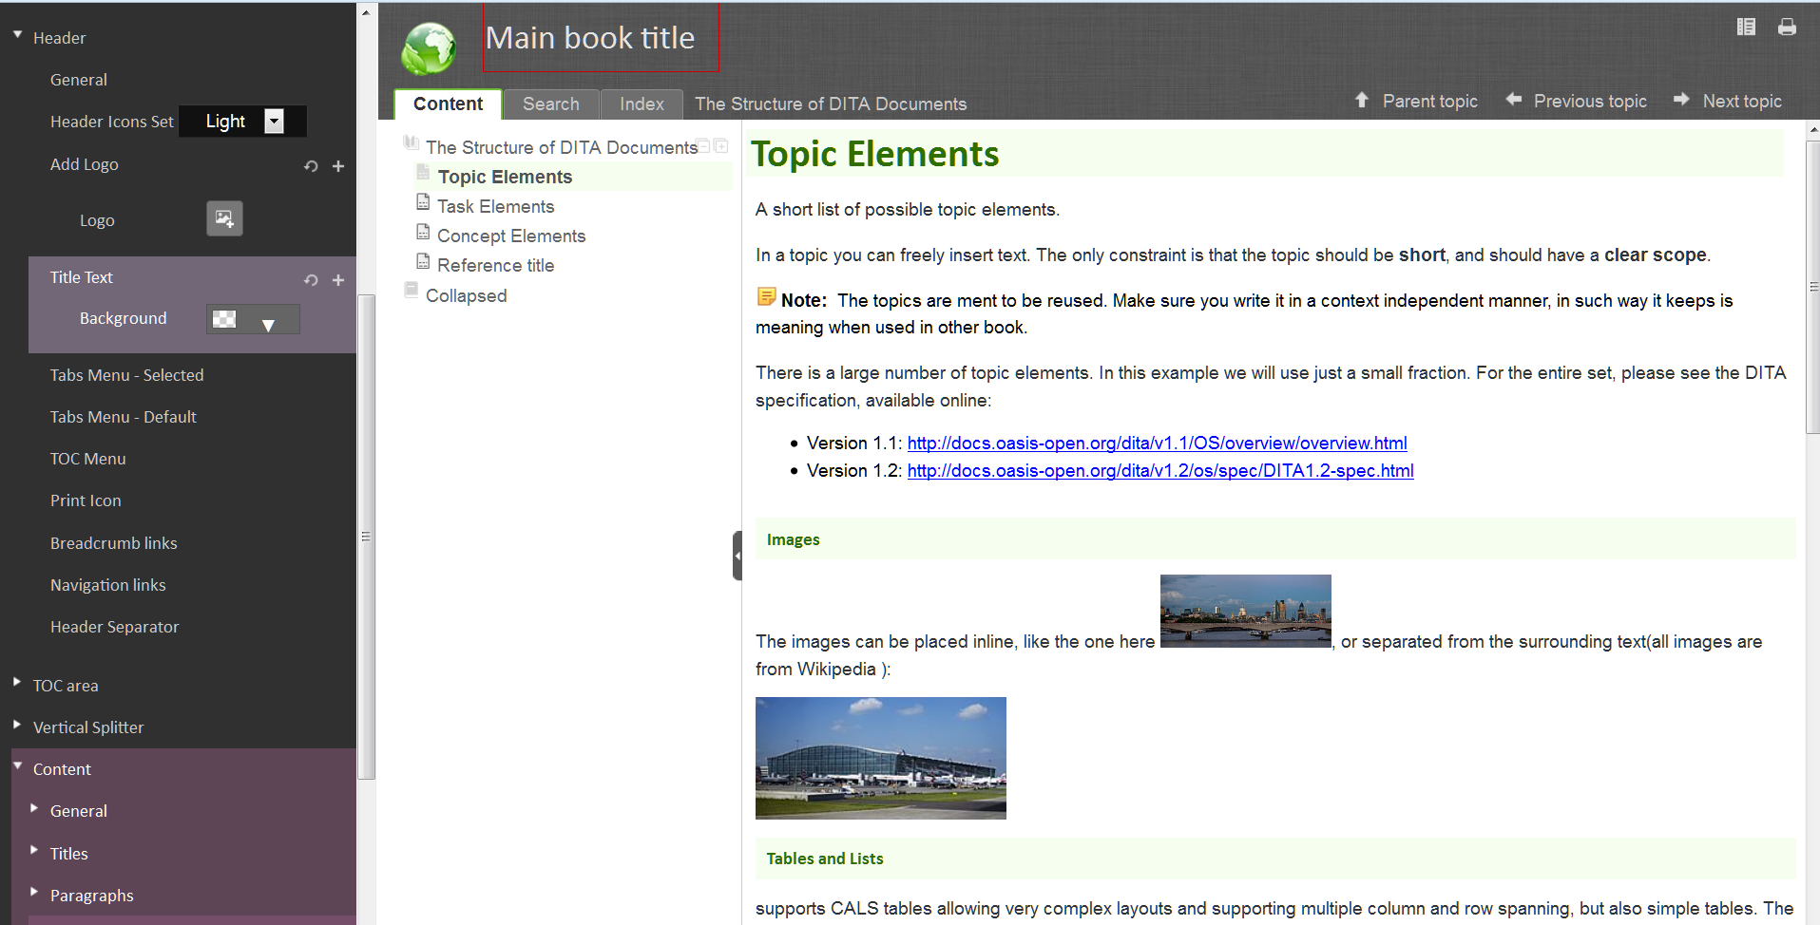Expand the Vertical Splitter section

point(17,727)
